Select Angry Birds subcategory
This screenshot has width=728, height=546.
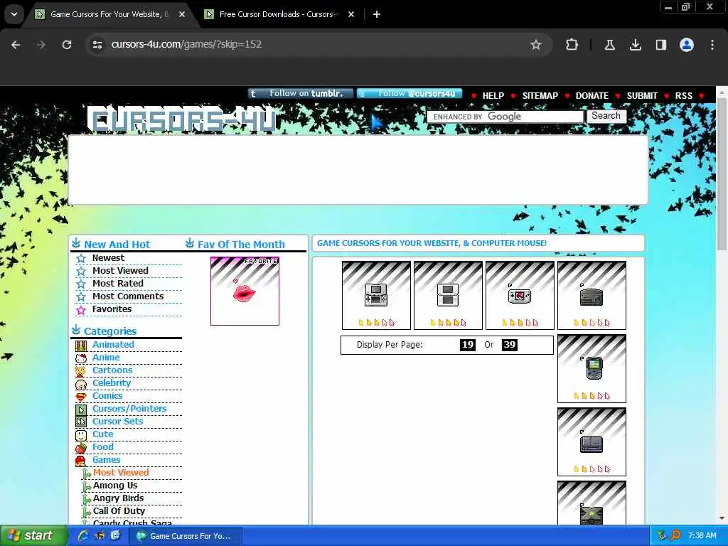coord(119,498)
